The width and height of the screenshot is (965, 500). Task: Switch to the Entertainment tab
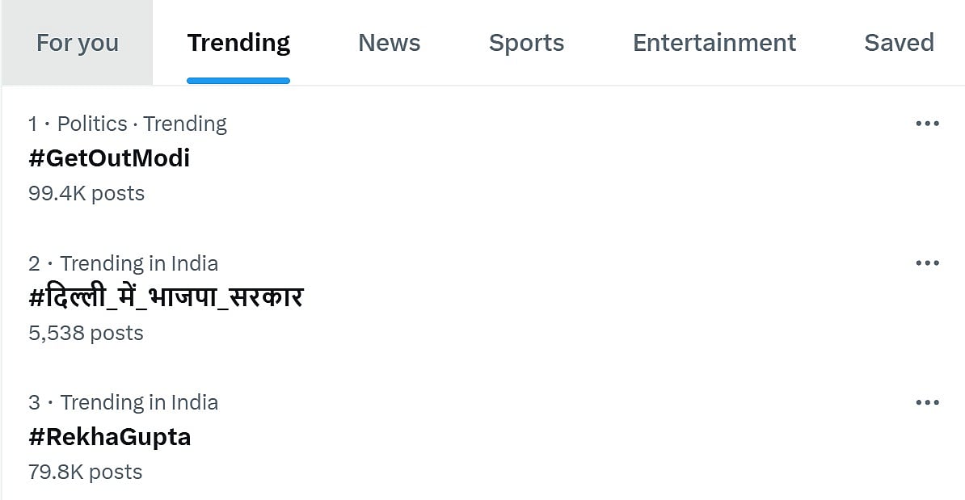714,43
